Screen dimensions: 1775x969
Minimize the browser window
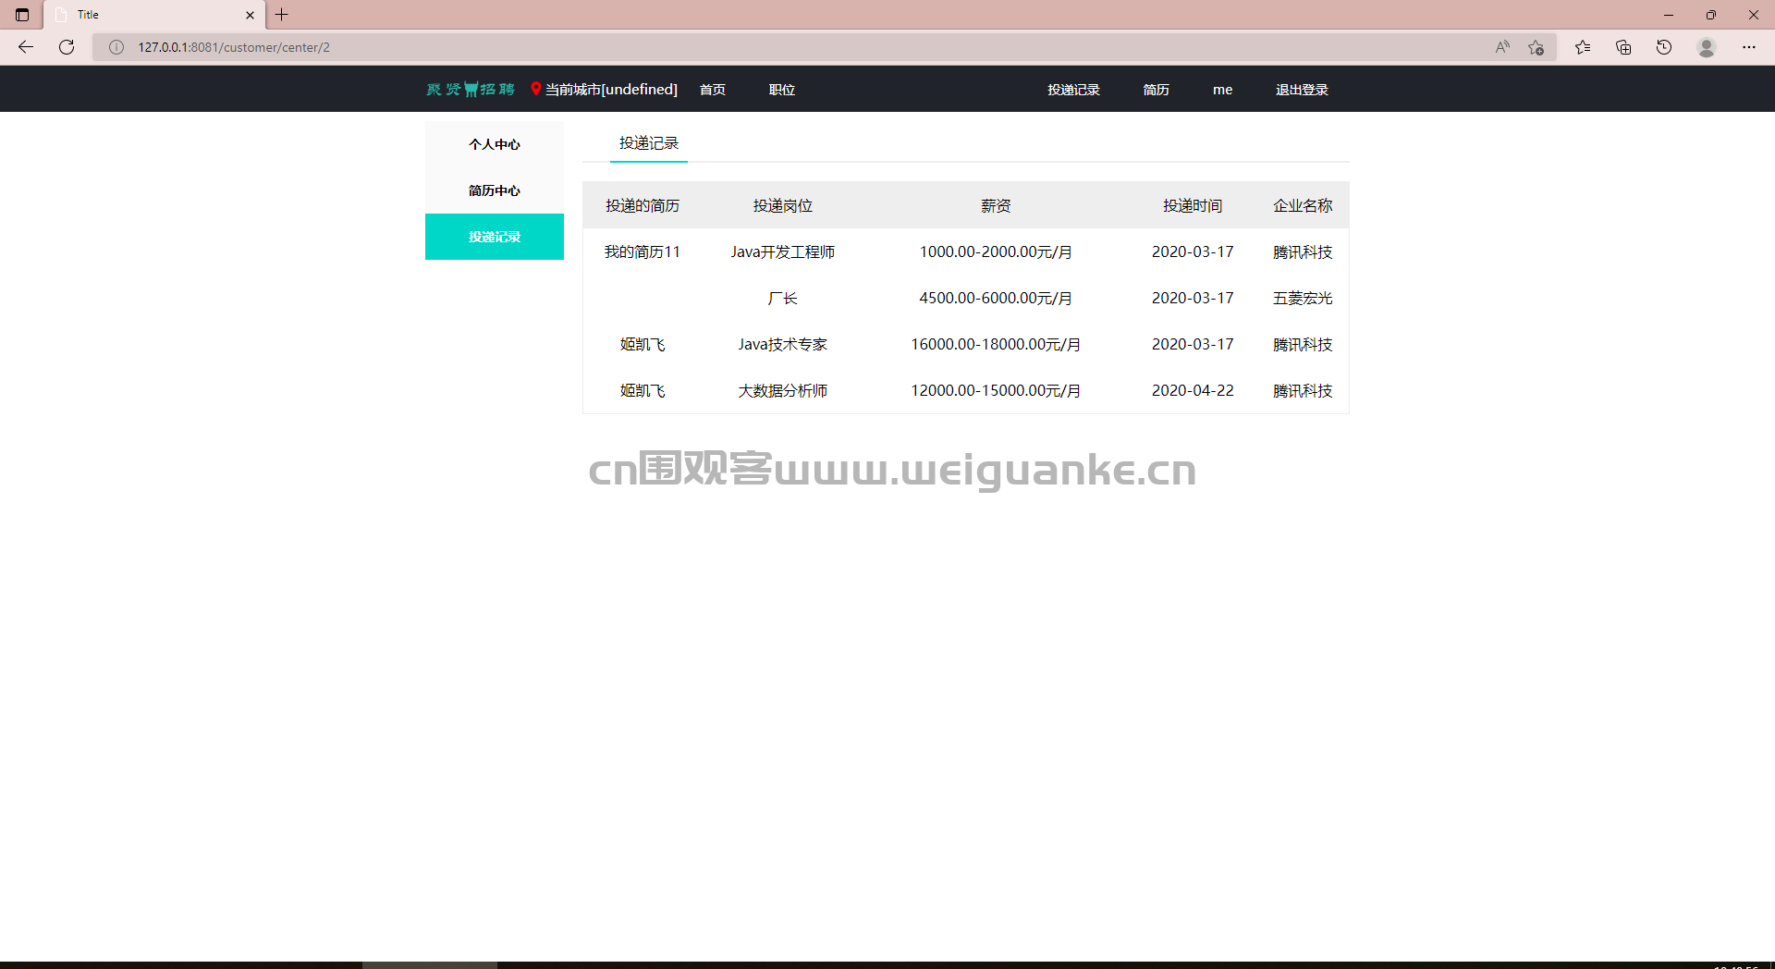click(1669, 15)
